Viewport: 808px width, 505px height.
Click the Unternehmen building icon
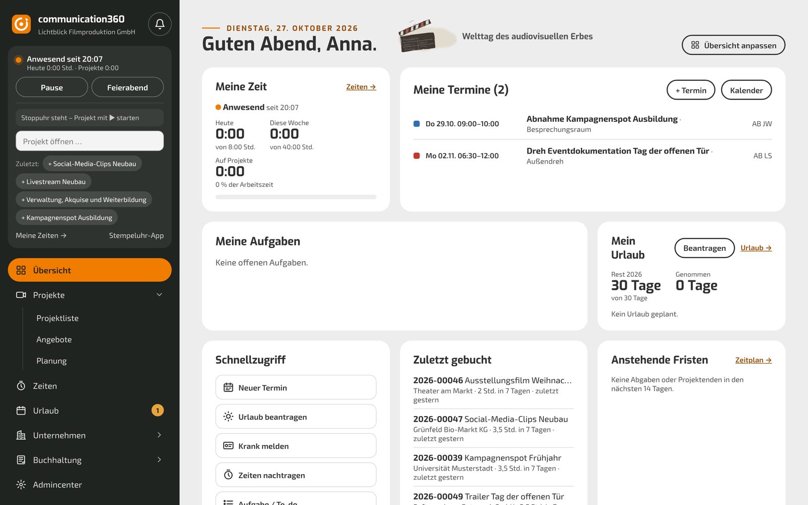tap(21, 435)
